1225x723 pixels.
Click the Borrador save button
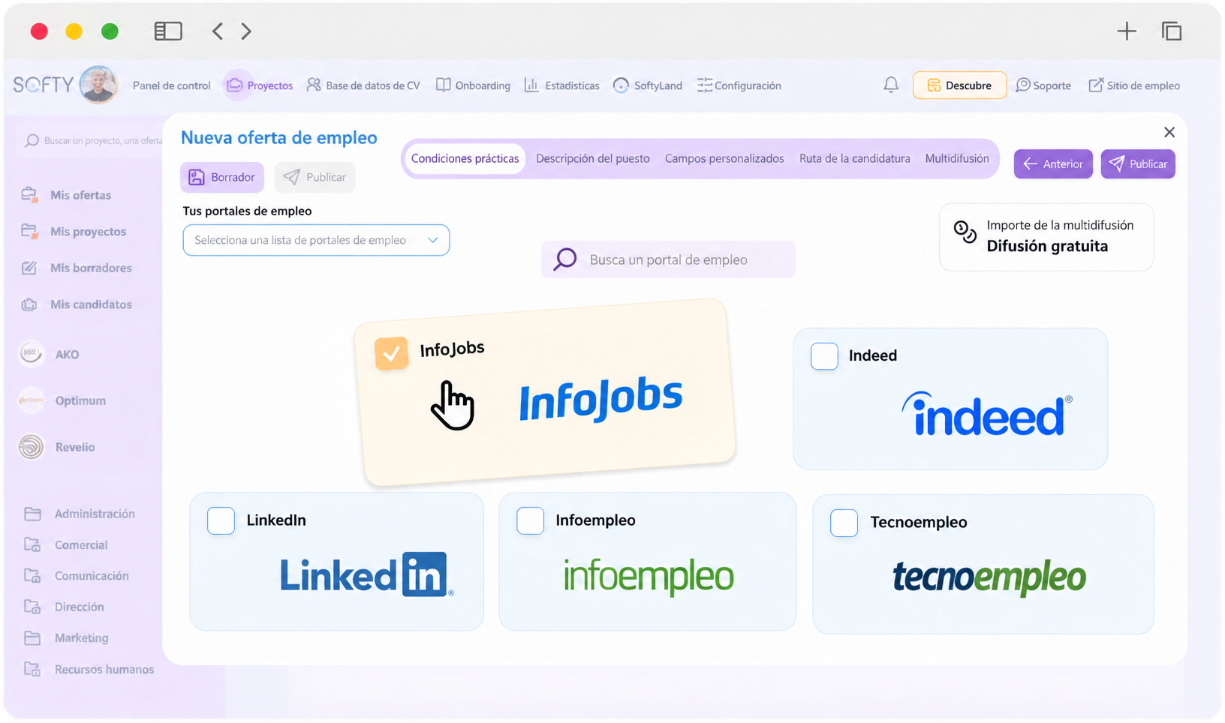click(222, 177)
